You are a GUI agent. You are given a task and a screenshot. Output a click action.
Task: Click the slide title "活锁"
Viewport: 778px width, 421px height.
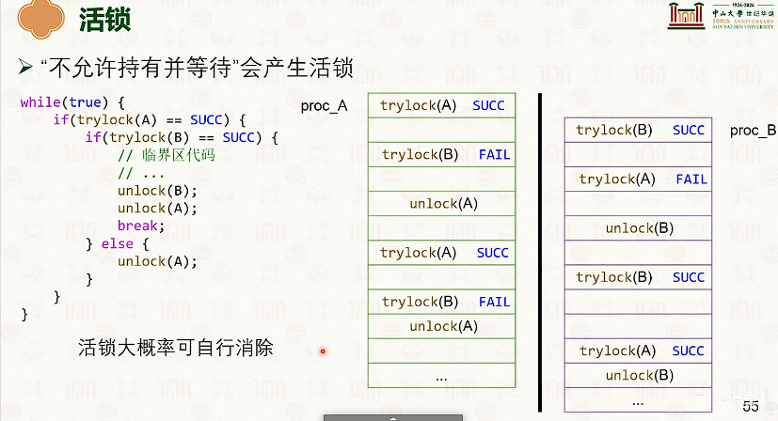click(104, 20)
